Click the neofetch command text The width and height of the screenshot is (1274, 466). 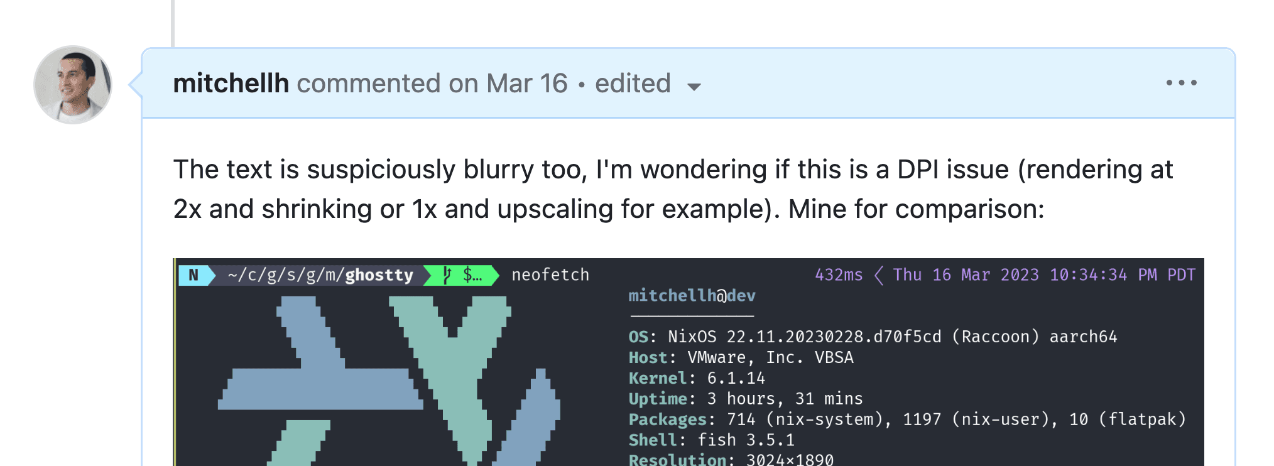tap(550, 275)
